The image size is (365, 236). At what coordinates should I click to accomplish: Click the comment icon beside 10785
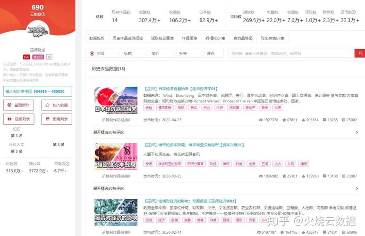coord(324,120)
